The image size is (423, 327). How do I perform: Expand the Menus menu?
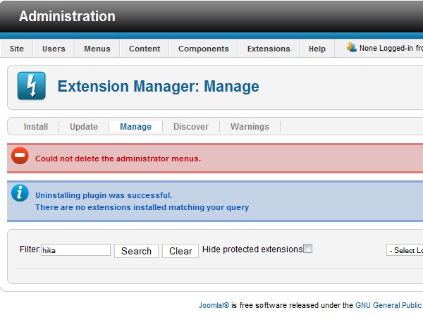coord(97,49)
